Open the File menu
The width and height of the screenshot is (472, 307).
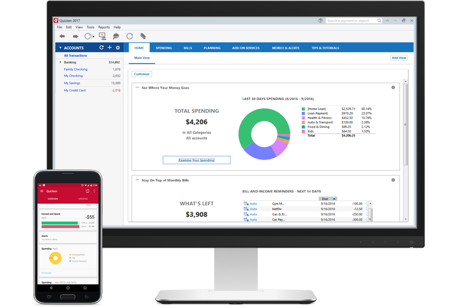(60, 27)
